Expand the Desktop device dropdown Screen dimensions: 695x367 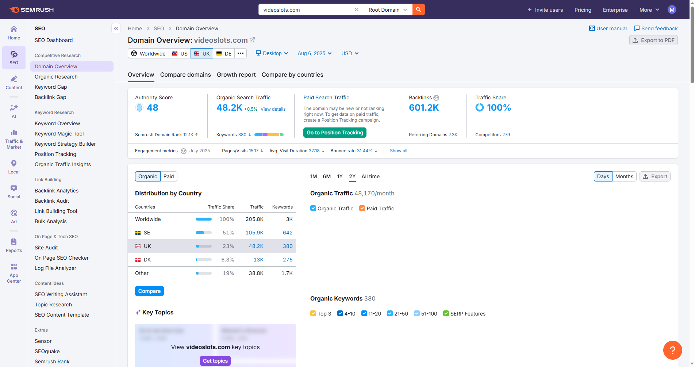coord(272,53)
